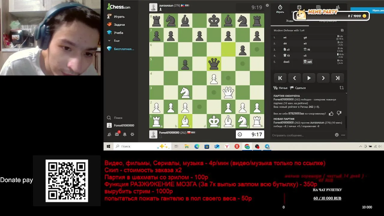This screenshot has width=384, height=216.
Task: Offer a draw with Ничья
Action: 280,88
